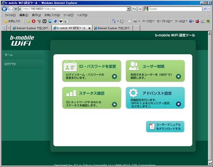Open the セーフティ(S) command menu
The height and width of the screenshot is (167, 213).
[x=165, y=21]
